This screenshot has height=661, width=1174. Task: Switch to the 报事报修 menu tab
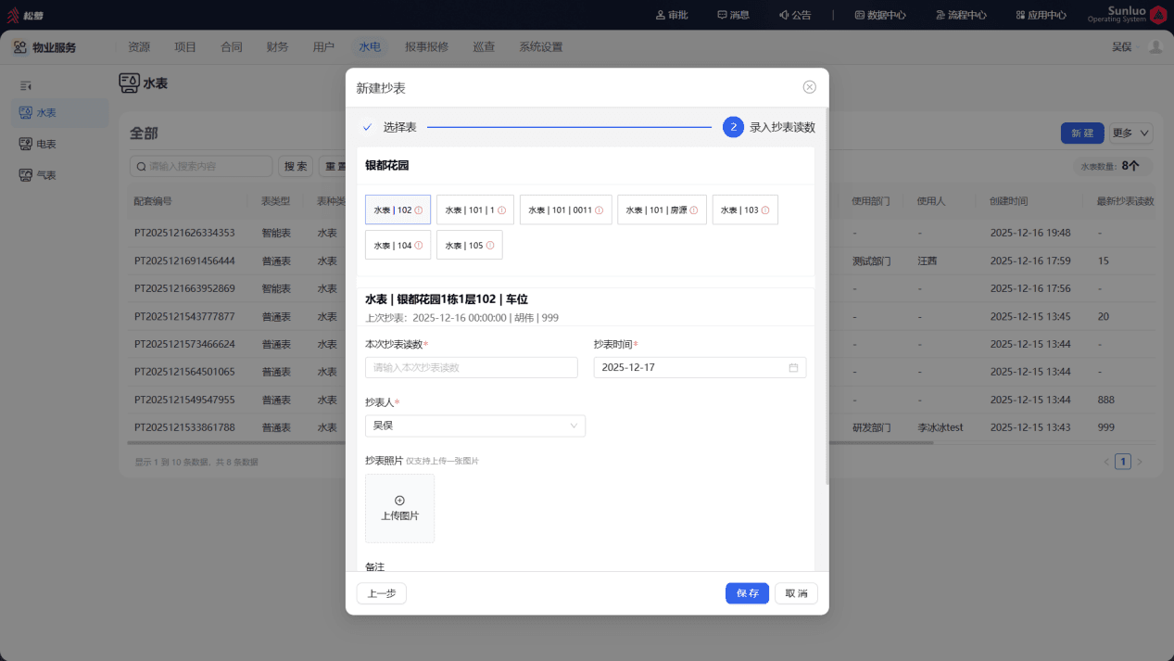click(426, 47)
